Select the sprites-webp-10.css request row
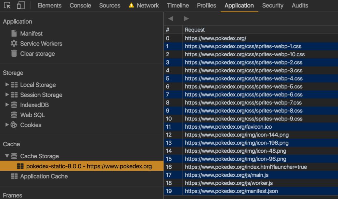The image size is (338, 199). 251,54
